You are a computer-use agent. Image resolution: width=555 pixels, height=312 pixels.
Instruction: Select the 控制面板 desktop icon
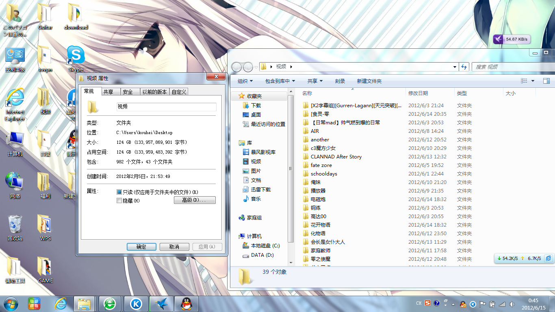coord(15,59)
